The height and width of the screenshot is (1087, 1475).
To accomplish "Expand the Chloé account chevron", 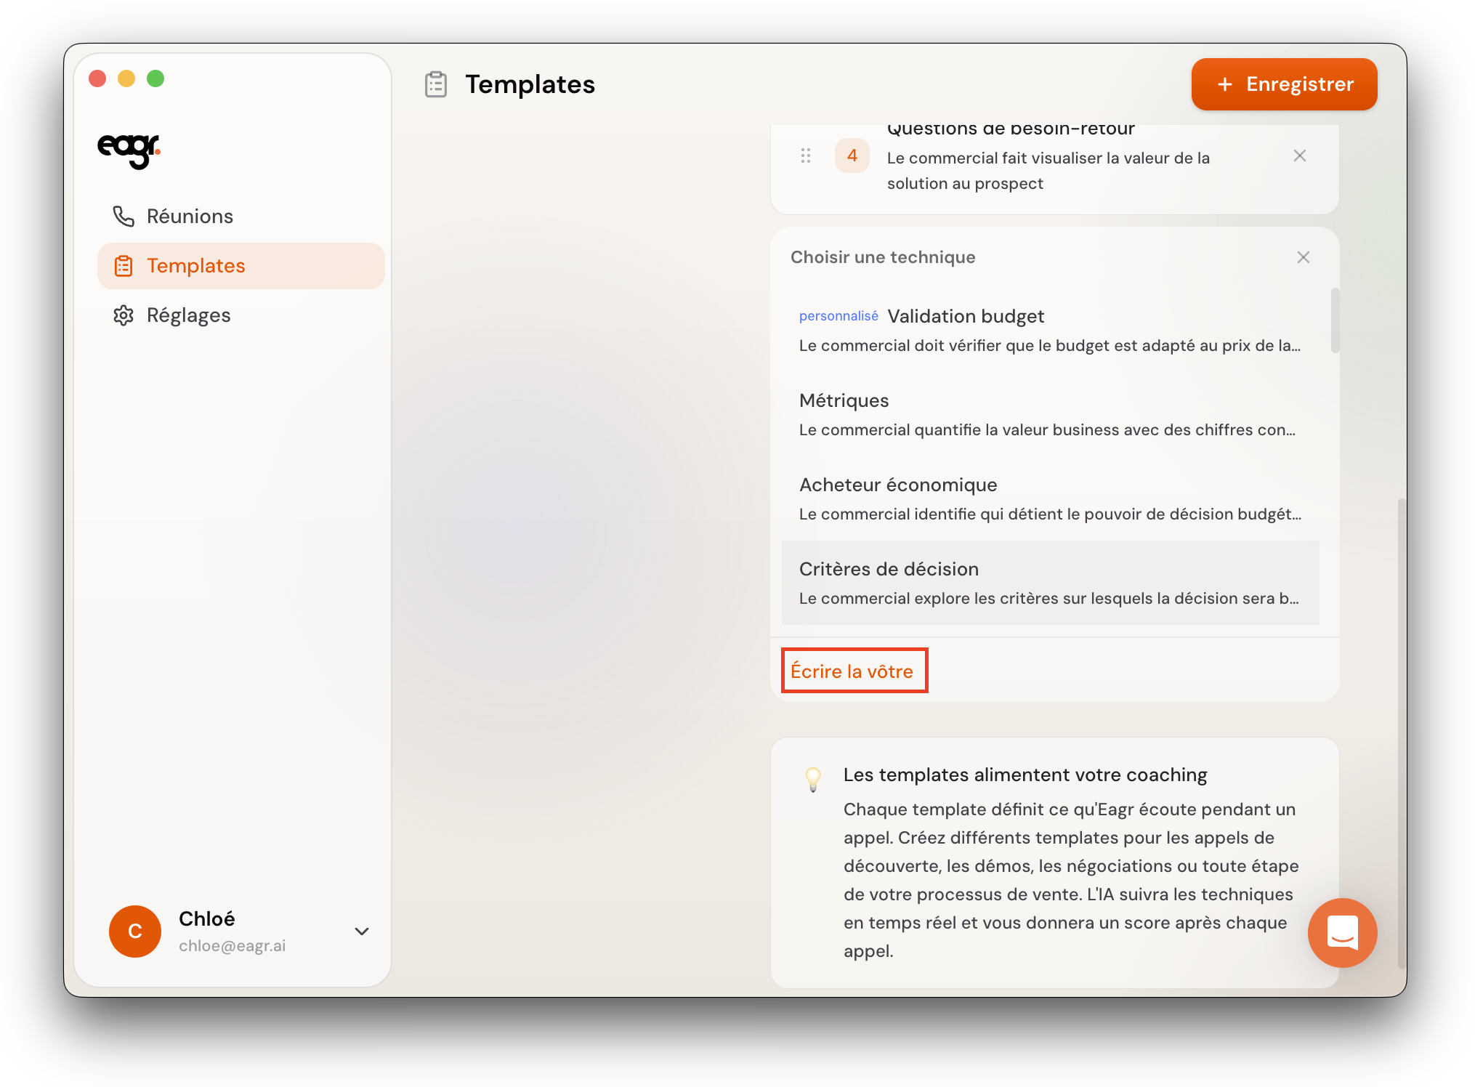I will point(362,932).
